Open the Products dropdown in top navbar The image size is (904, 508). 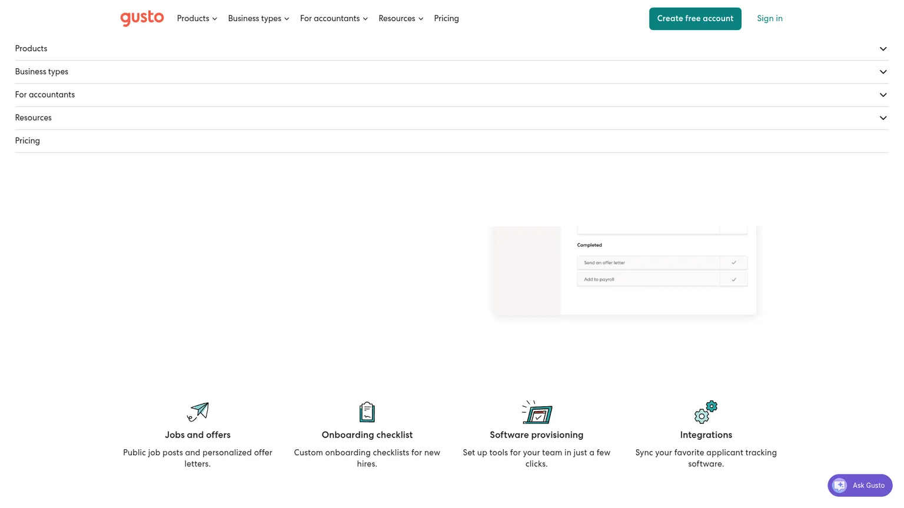197,19
